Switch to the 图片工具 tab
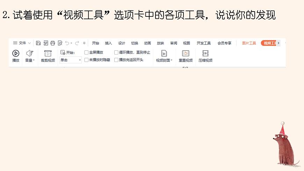The width and height of the screenshot is (304, 171). [x=249, y=43]
